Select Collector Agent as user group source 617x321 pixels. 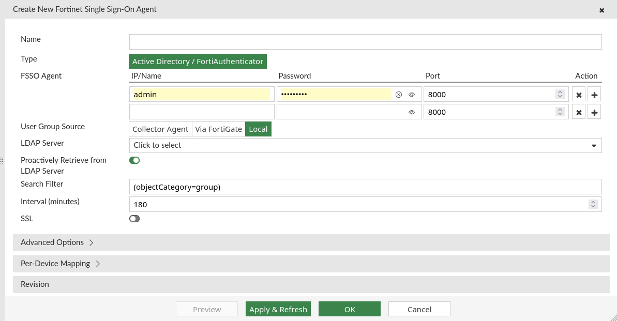click(x=160, y=129)
